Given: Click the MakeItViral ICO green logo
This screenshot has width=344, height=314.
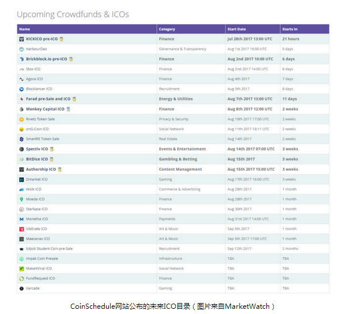Looking at the screenshot, I should [x=21, y=269].
